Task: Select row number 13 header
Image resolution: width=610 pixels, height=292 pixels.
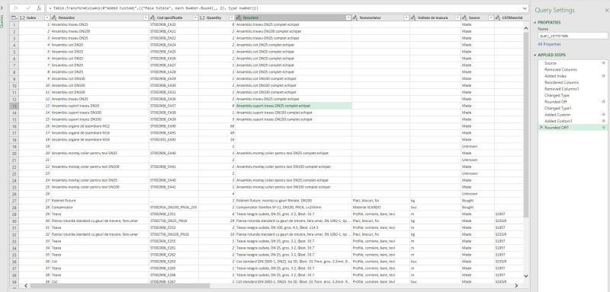Action: tap(14, 106)
